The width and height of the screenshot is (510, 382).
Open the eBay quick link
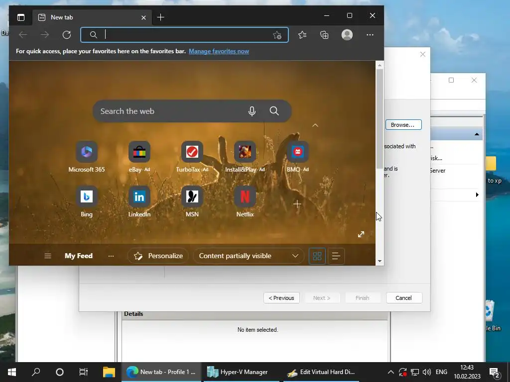pyautogui.click(x=139, y=157)
